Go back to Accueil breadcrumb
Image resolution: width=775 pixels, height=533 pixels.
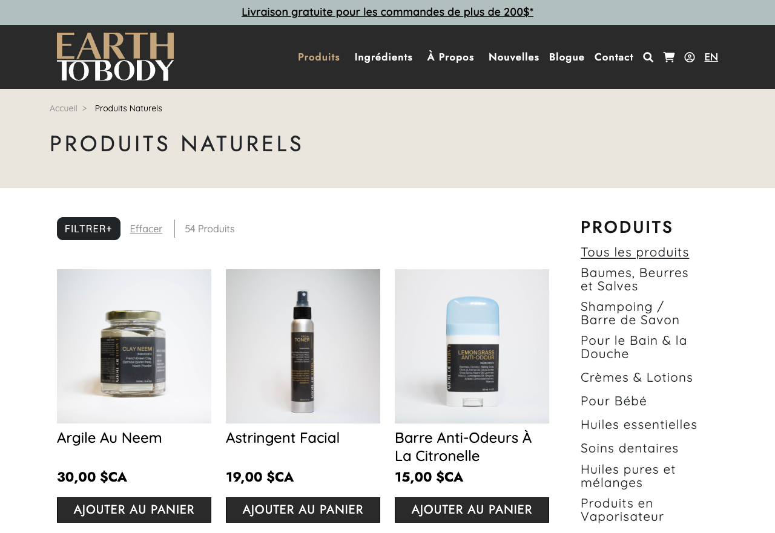tap(64, 108)
